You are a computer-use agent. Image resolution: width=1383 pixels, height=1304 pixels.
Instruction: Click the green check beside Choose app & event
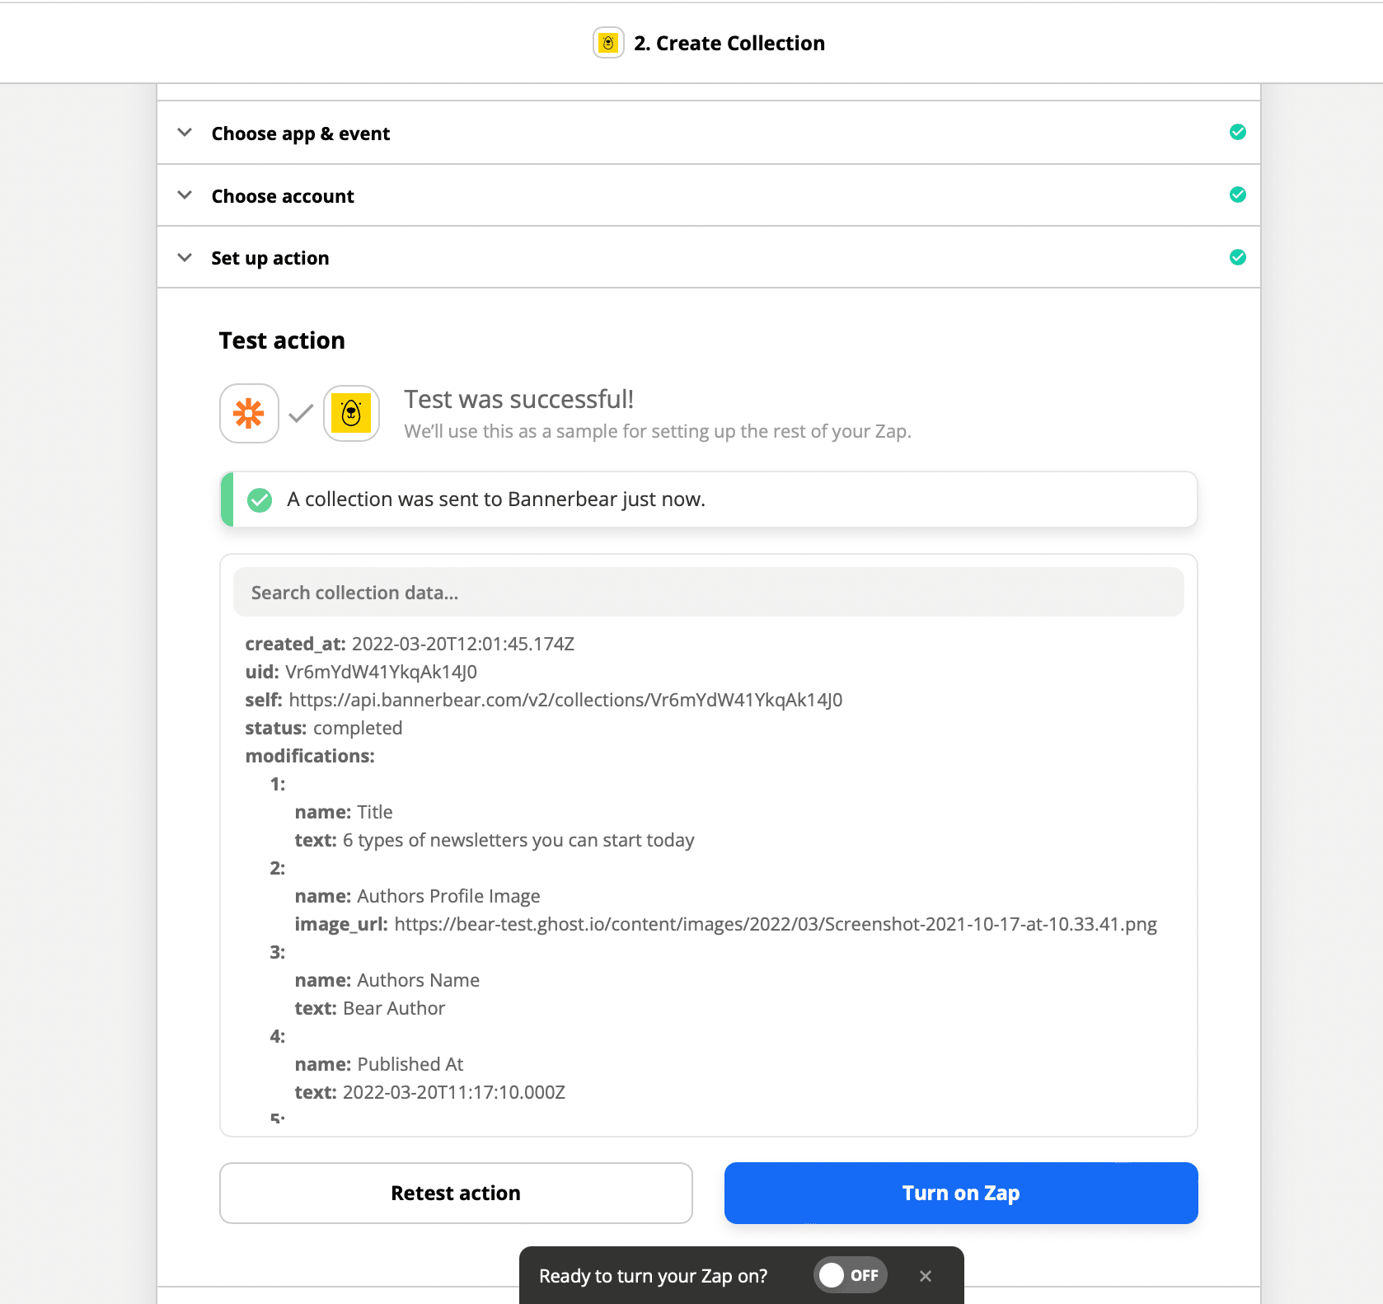1237,132
